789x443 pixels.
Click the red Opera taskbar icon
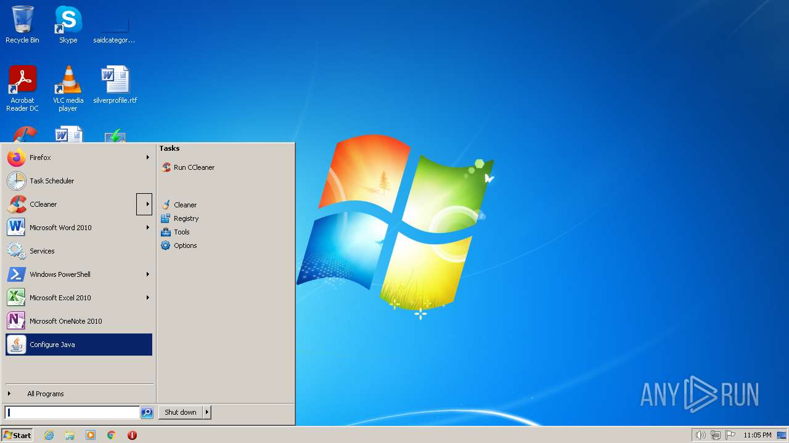(x=132, y=435)
